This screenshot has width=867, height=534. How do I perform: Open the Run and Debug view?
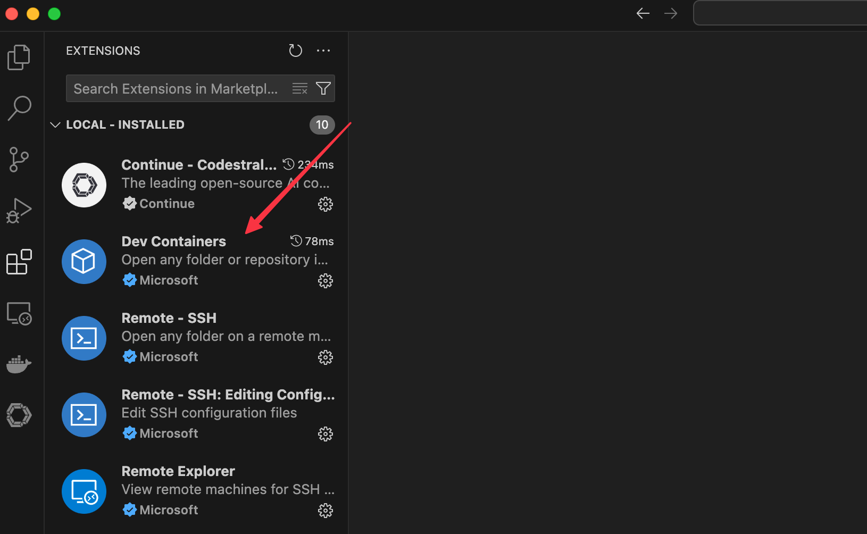pos(19,211)
